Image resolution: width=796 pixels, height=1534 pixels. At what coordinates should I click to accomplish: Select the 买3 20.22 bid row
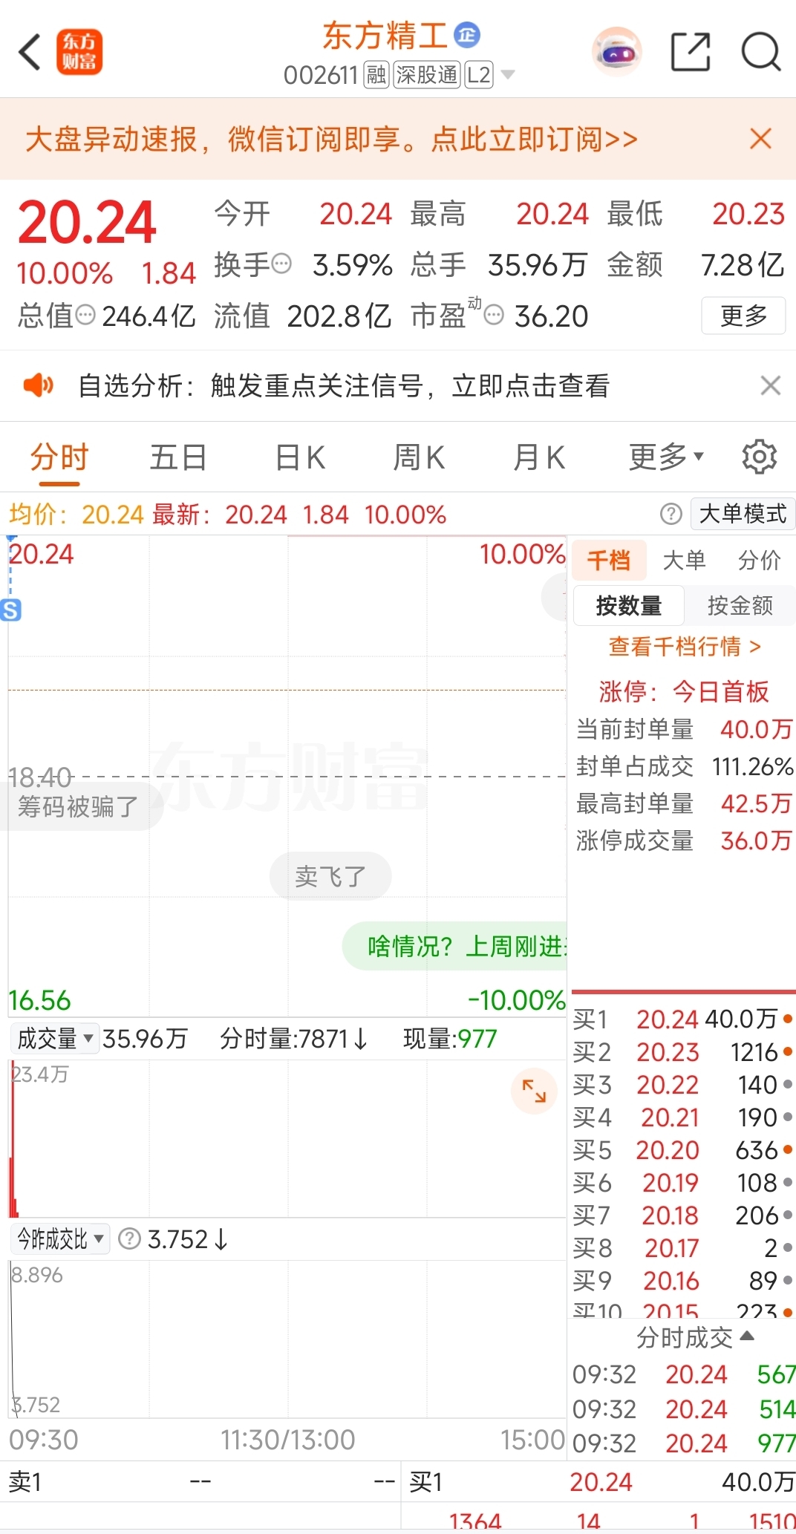click(x=682, y=1085)
